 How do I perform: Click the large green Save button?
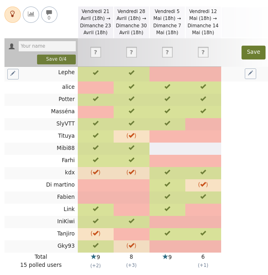(x=253, y=53)
